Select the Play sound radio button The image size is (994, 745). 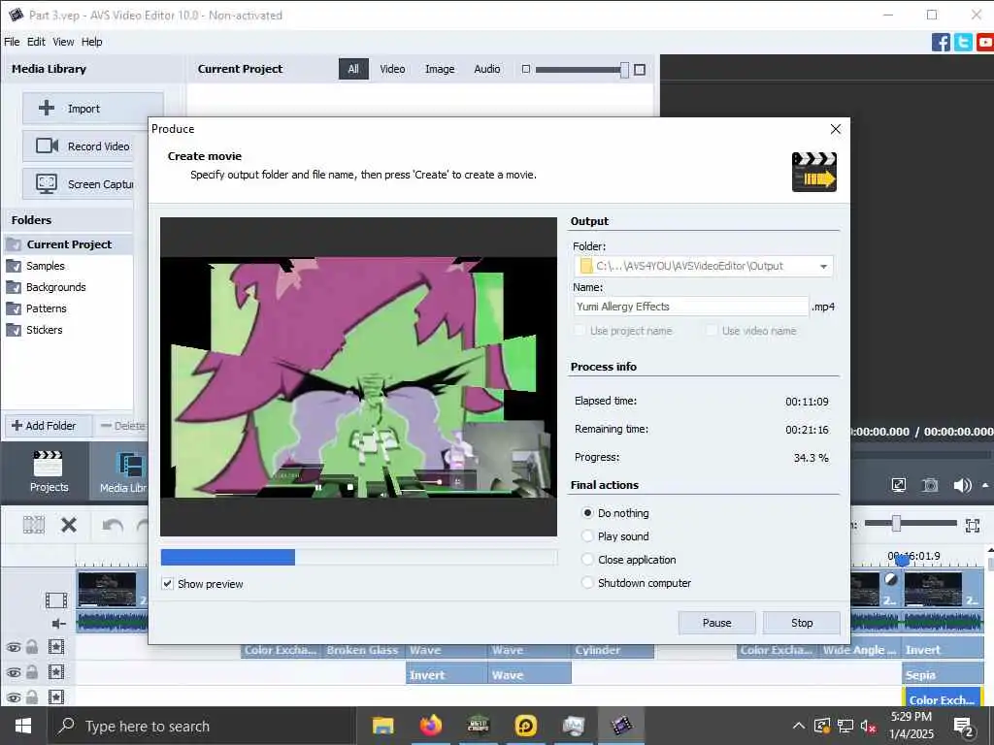(587, 535)
